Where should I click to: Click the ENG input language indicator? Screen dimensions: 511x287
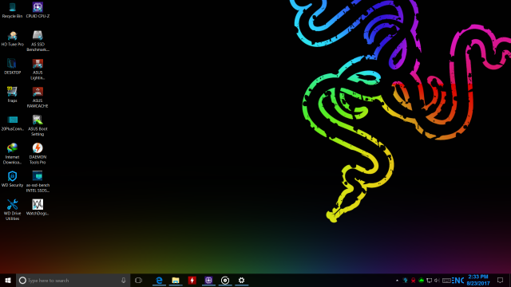click(x=458, y=280)
